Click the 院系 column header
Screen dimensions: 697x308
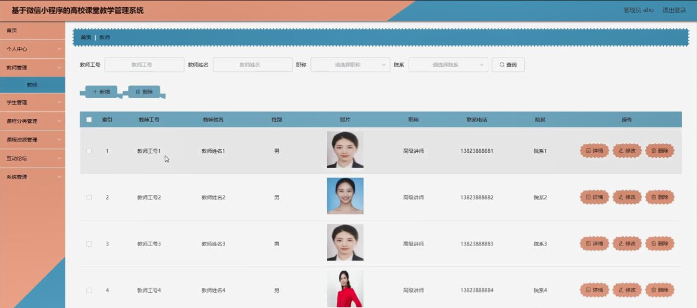coord(540,119)
